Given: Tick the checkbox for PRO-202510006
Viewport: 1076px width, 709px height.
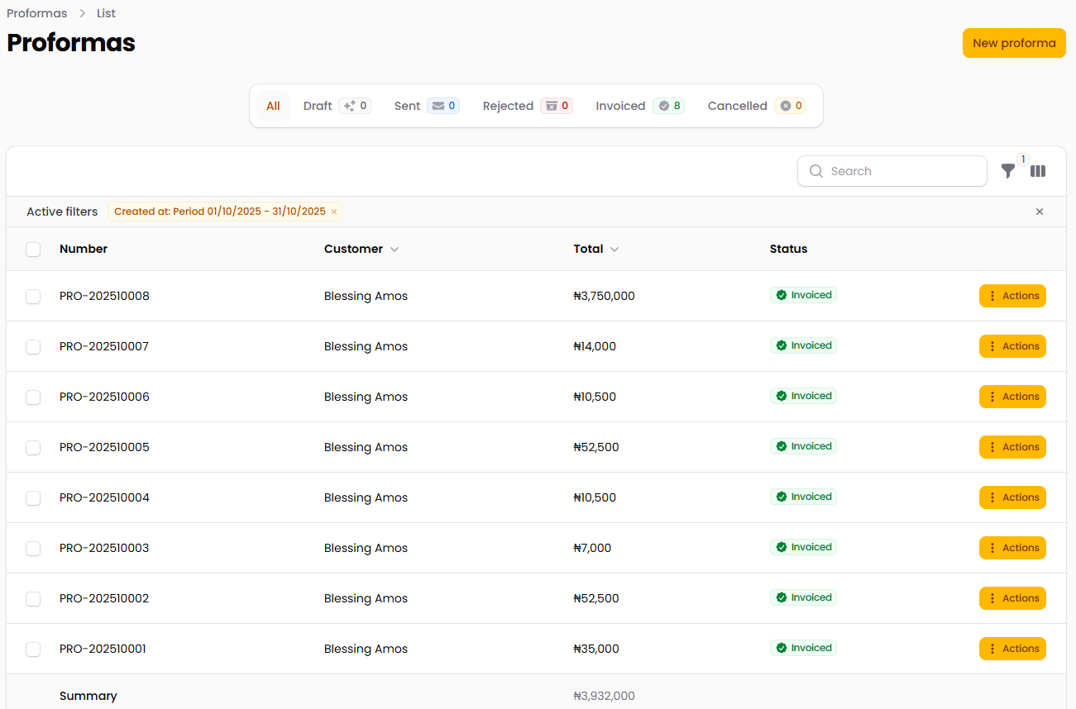Looking at the screenshot, I should pyautogui.click(x=33, y=397).
